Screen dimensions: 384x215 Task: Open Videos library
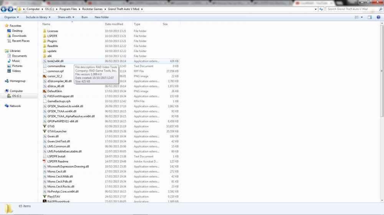tap(14, 71)
